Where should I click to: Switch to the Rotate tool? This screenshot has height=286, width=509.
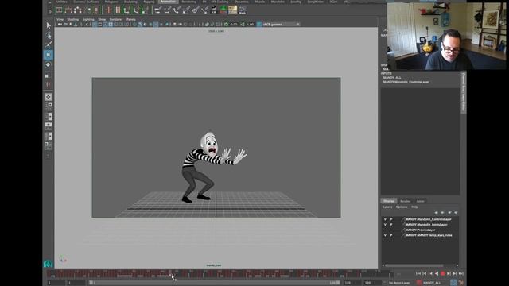coord(49,65)
